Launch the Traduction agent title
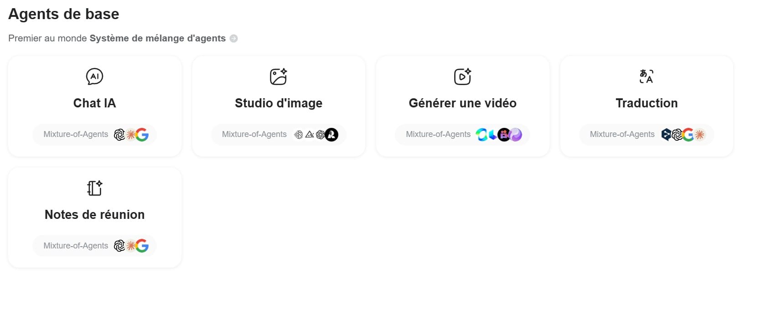Image resolution: width=761 pixels, height=324 pixels. [646, 103]
